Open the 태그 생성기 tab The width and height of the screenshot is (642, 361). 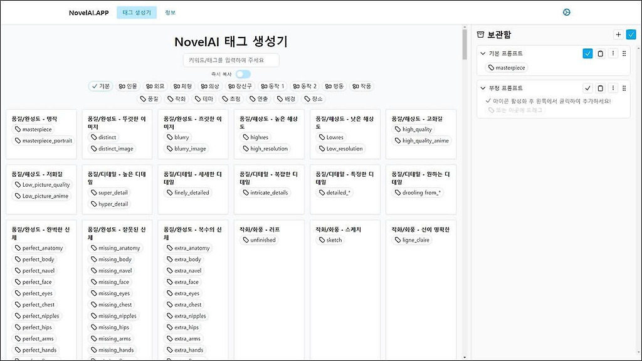(137, 13)
